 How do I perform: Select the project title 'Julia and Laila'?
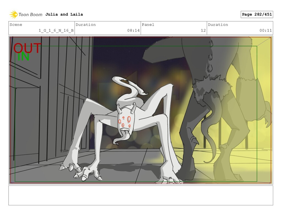[x=64, y=14]
